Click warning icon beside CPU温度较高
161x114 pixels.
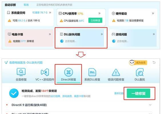tap(61, 21)
